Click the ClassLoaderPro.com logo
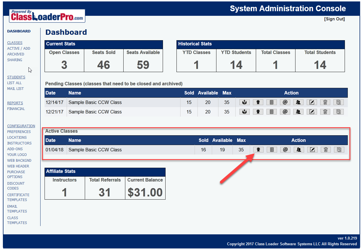This screenshot has height=249, width=361. 47,16
